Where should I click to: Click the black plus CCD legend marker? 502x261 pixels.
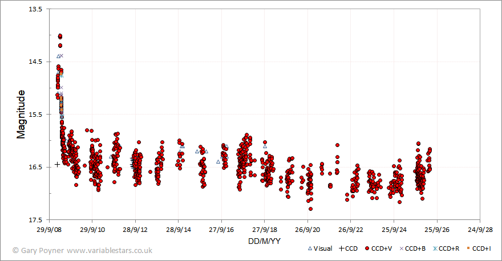tap(342, 248)
